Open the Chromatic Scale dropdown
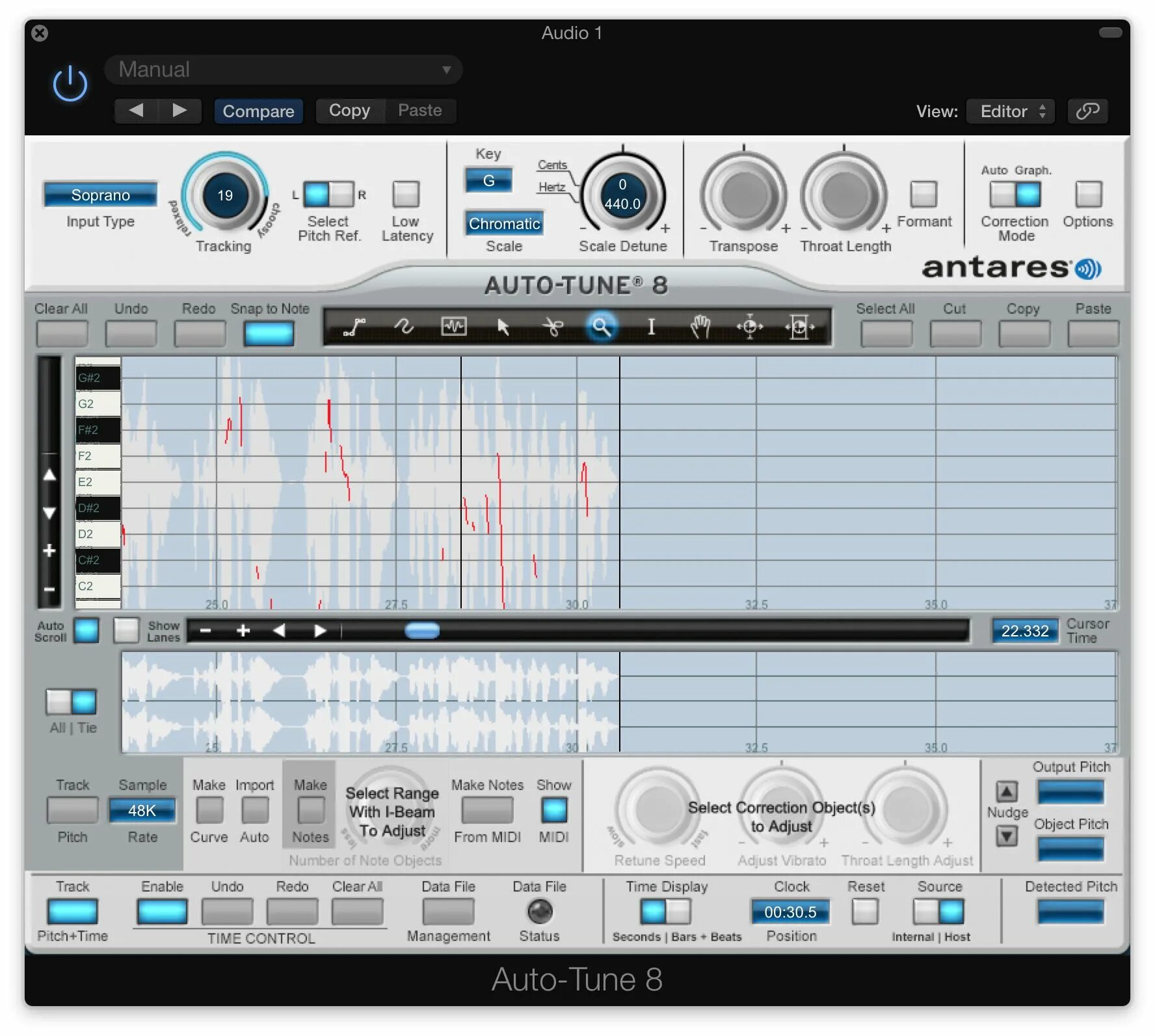This screenshot has height=1036, width=1155. 504,223
